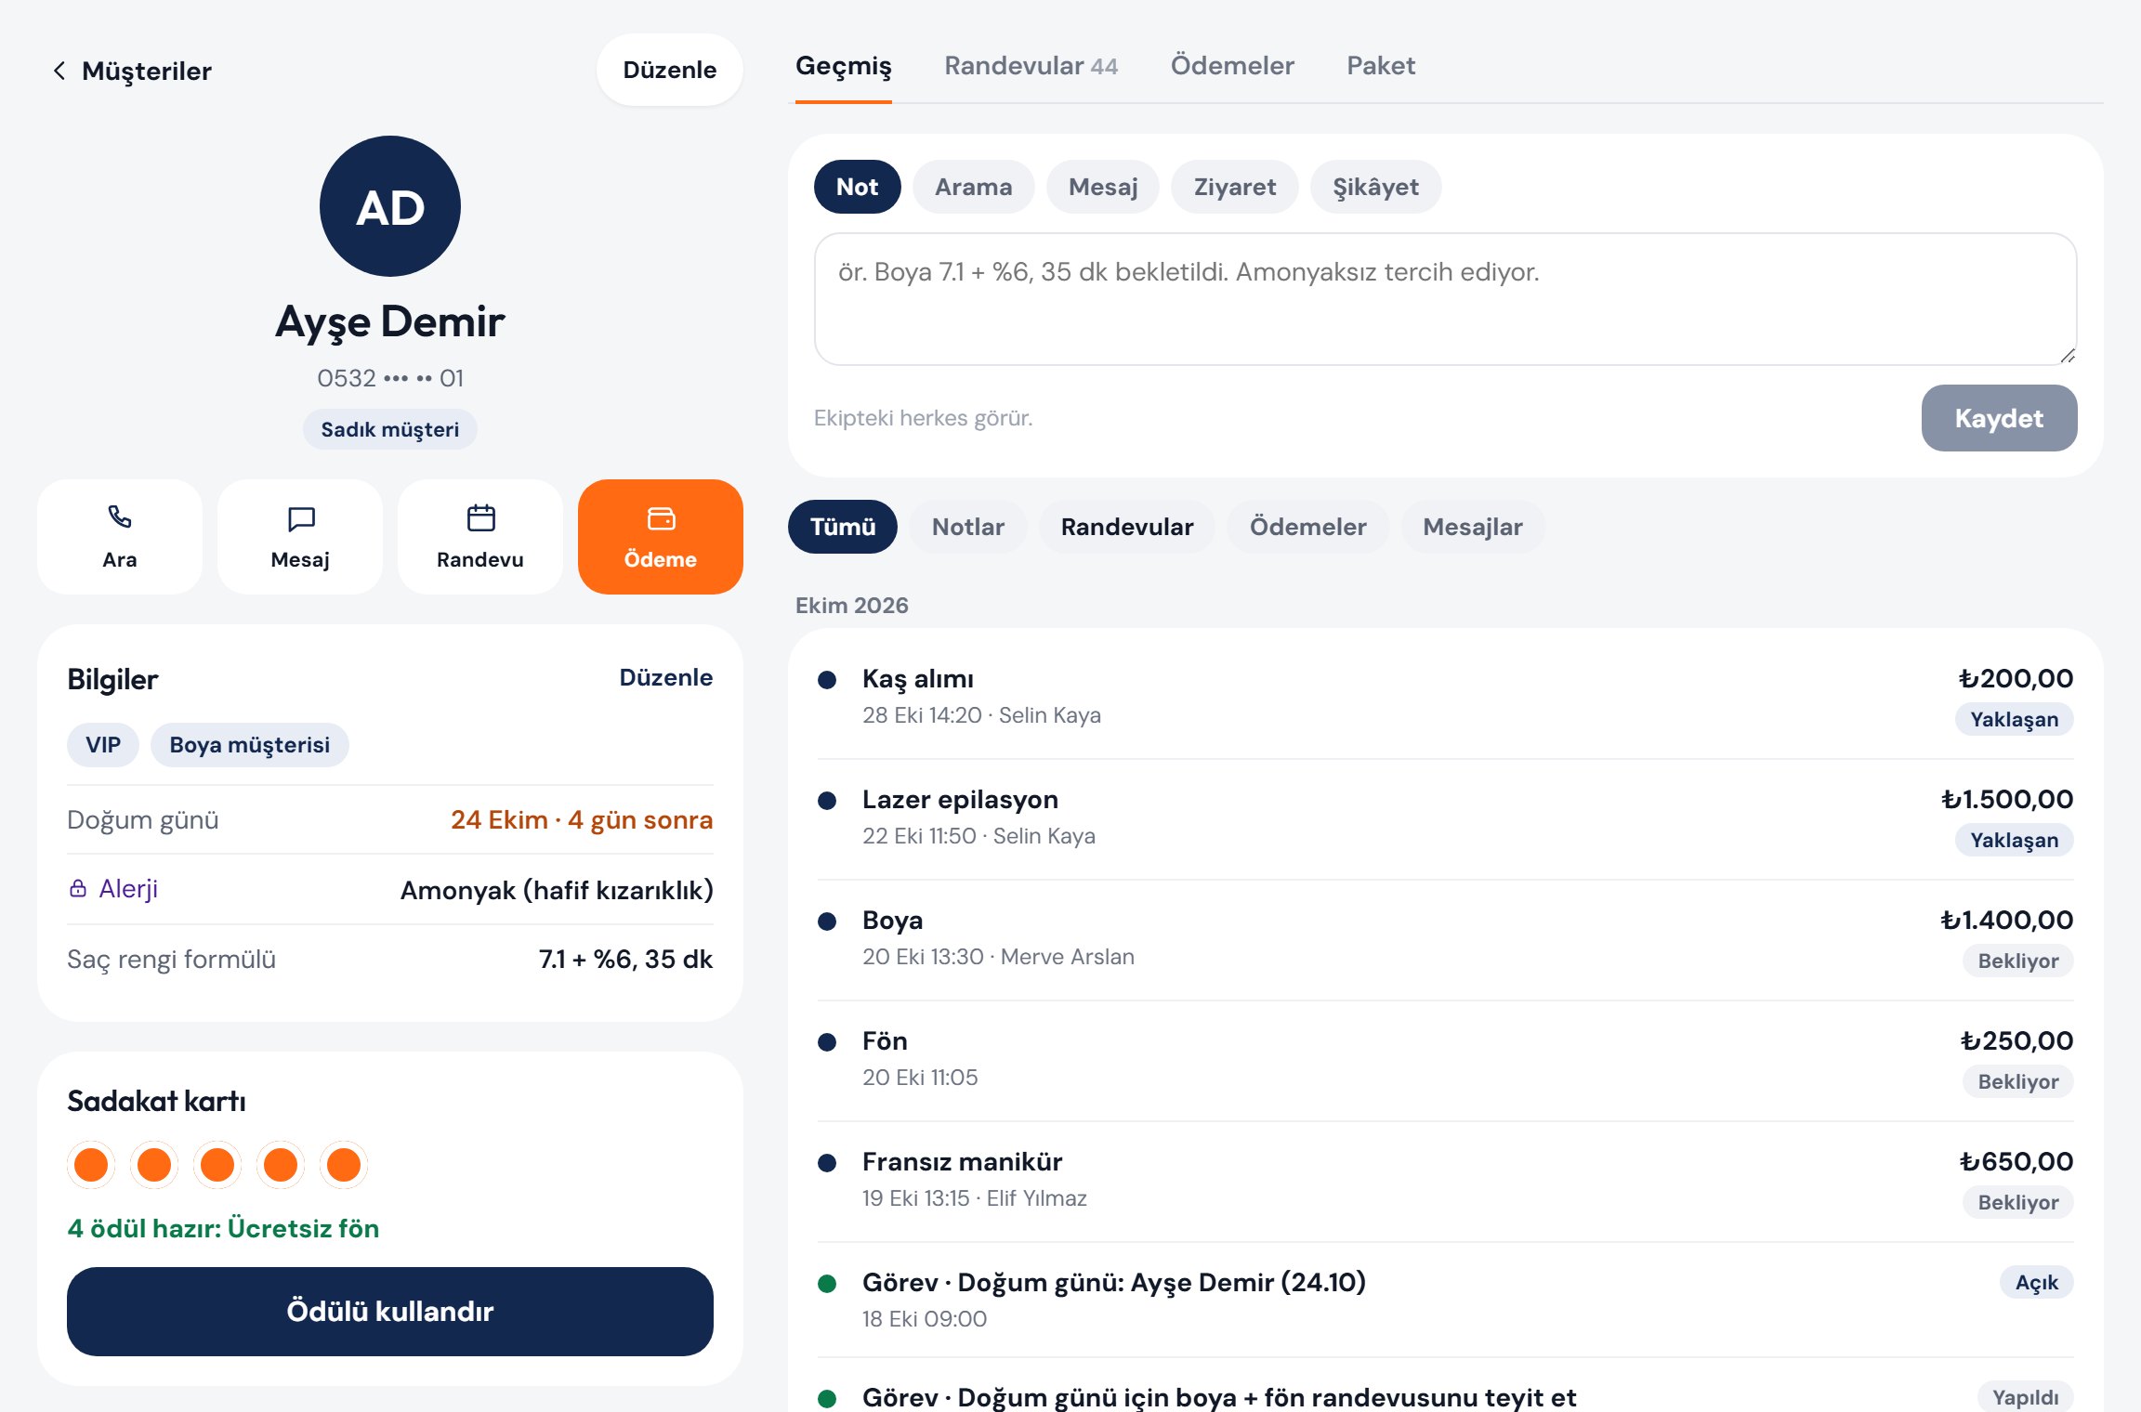Screen dimensions: 2141x1412
Task: Open the Fön history entry
Action: pos(1446,1060)
